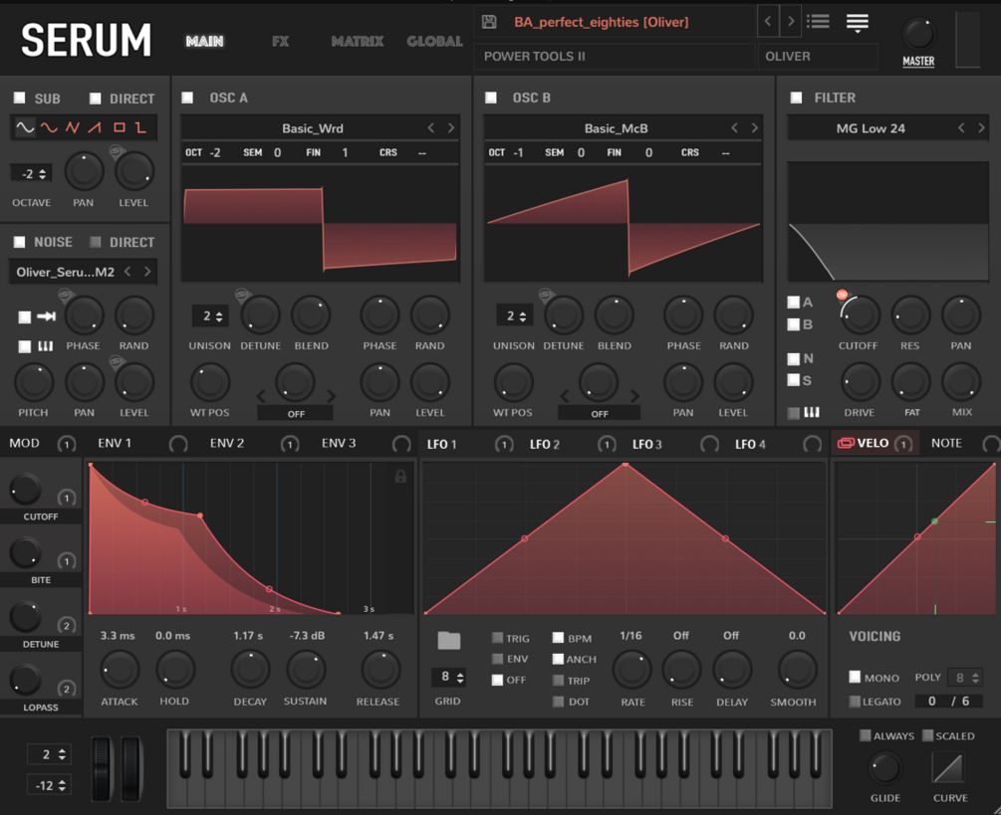Select the sine sub waveform icon
Screen dimensions: 1001x815
(x=25, y=127)
